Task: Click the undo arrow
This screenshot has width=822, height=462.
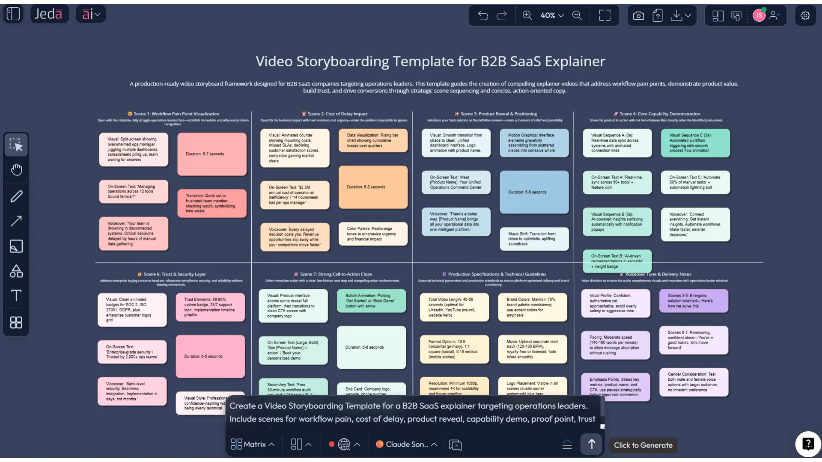Action: [483, 15]
